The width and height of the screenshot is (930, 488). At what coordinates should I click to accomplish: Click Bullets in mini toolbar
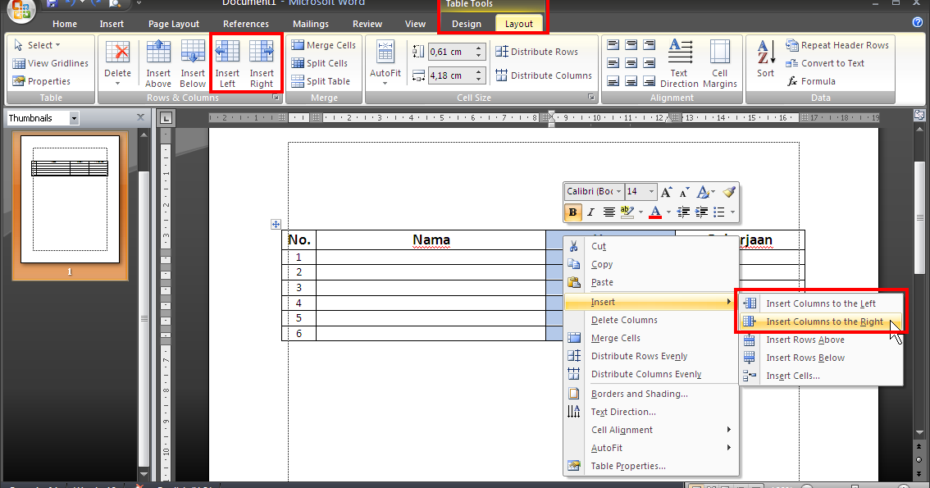tap(719, 212)
